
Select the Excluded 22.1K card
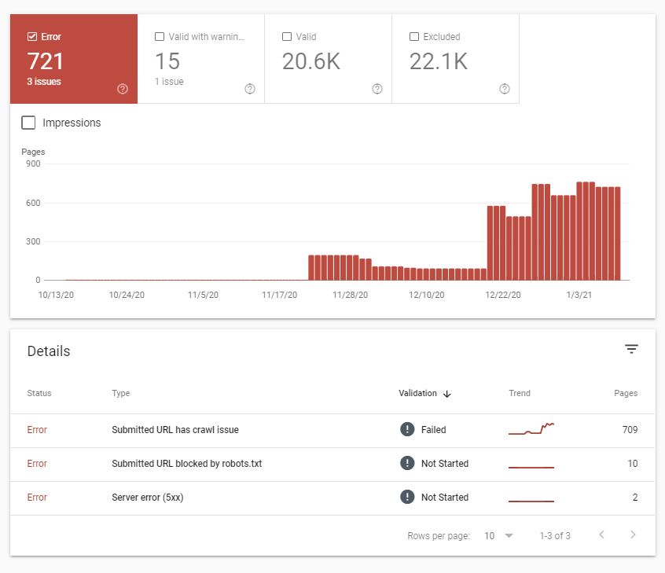pyautogui.click(x=455, y=58)
